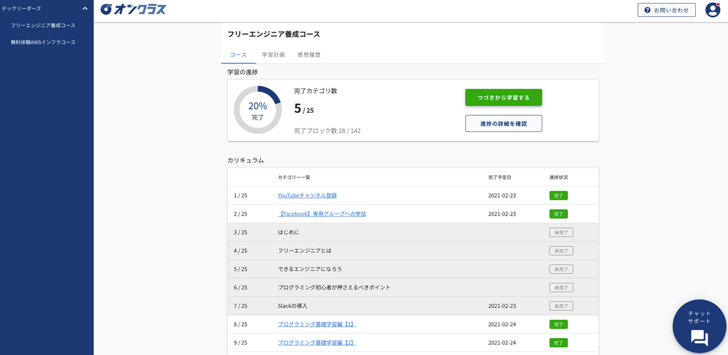The image size is (728, 355).
Task: Select 無料体験AWSインフラコース in the sidebar
Action: tap(43, 42)
